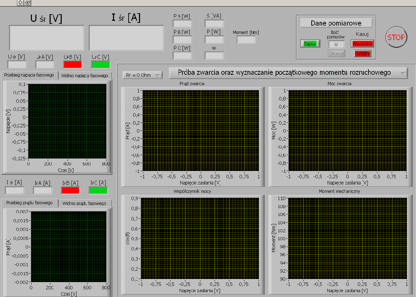The height and width of the screenshot is (297, 416).
Task: Click the Drukuj button
Action: pyautogui.click(x=336, y=54)
